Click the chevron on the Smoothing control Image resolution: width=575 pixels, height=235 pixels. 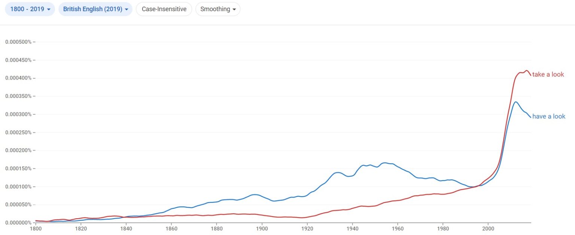click(234, 9)
